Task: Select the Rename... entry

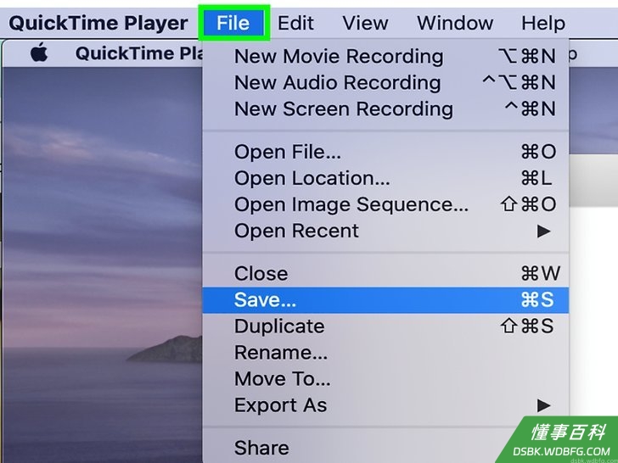Action: coord(385,353)
